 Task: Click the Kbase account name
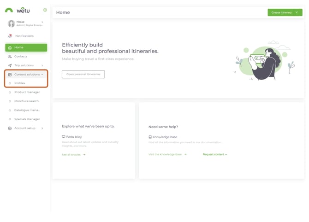[20, 22]
